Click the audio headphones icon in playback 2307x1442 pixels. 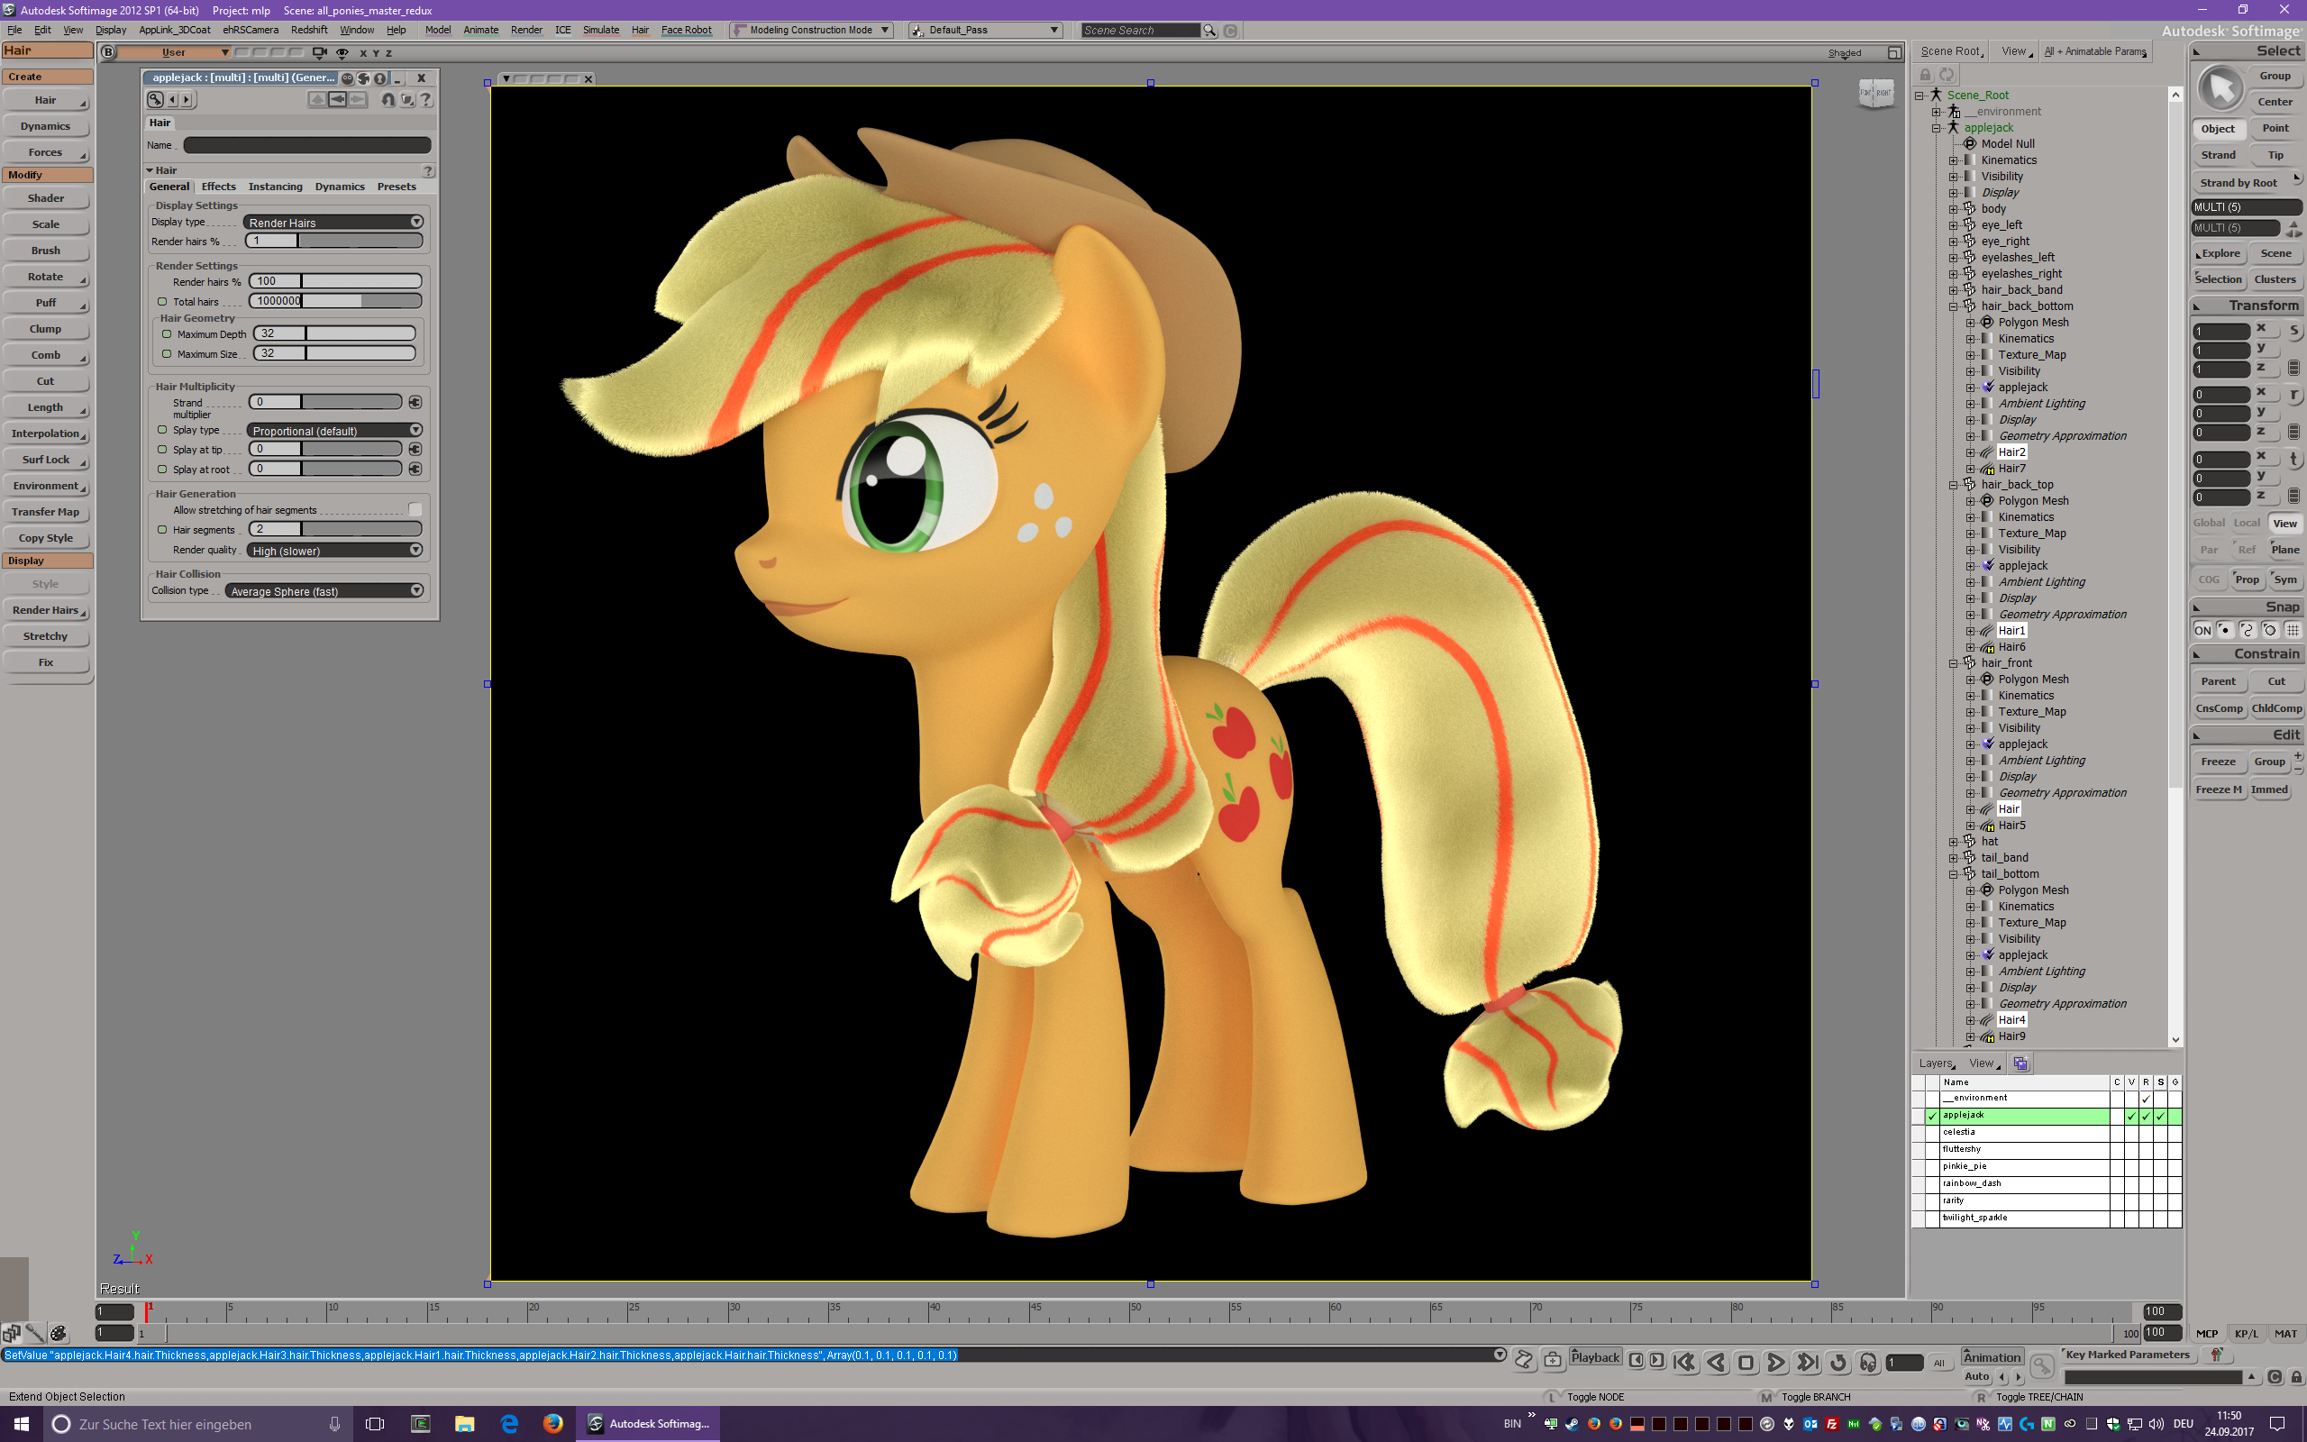(x=1868, y=1362)
